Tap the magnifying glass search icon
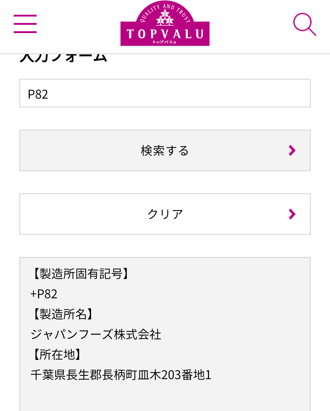Viewport: 330px width, 411px height. point(304,24)
